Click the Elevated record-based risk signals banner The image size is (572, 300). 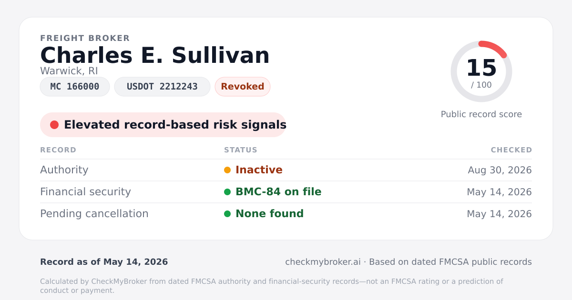coord(163,125)
